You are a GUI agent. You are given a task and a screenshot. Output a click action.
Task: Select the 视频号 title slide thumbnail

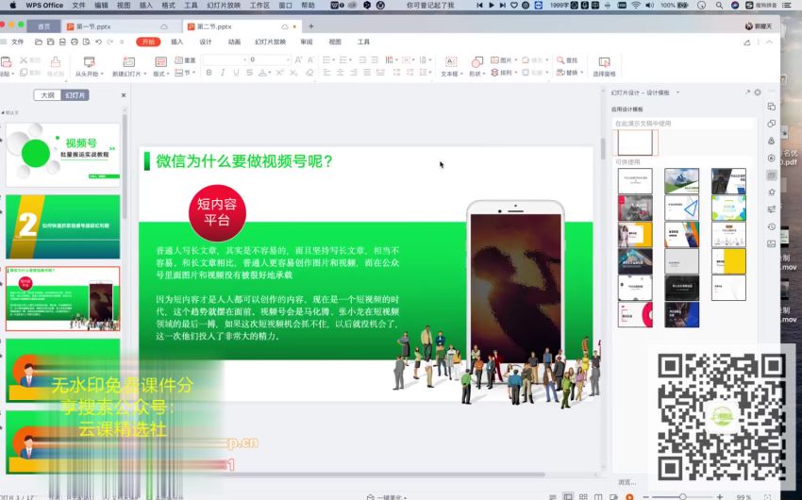[x=63, y=155]
